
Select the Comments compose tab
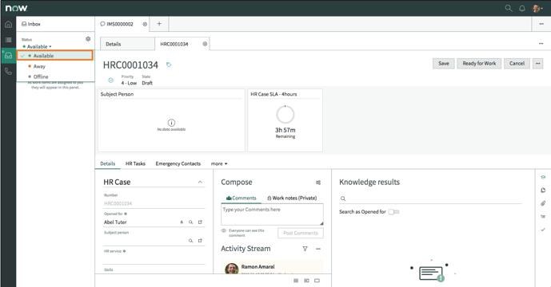[x=241, y=198]
